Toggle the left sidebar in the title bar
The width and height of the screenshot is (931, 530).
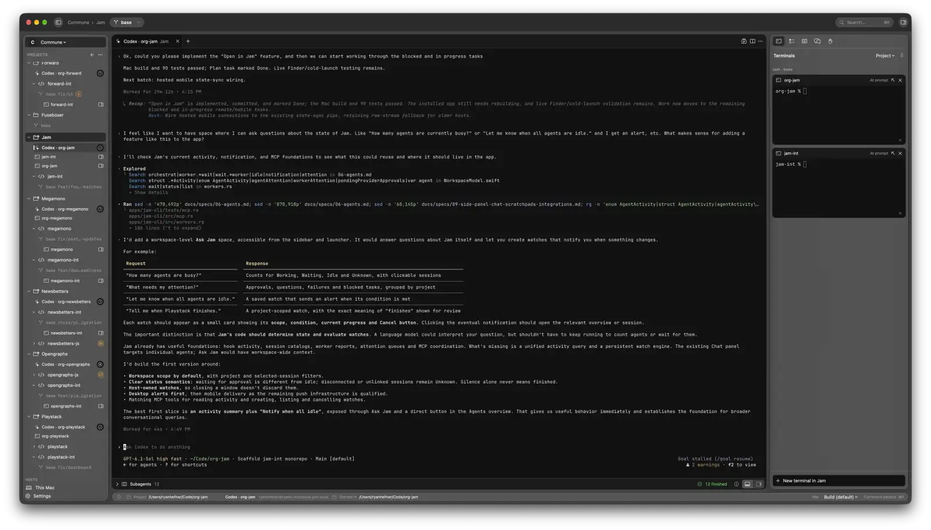pyautogui.click(x=58, y=23)
